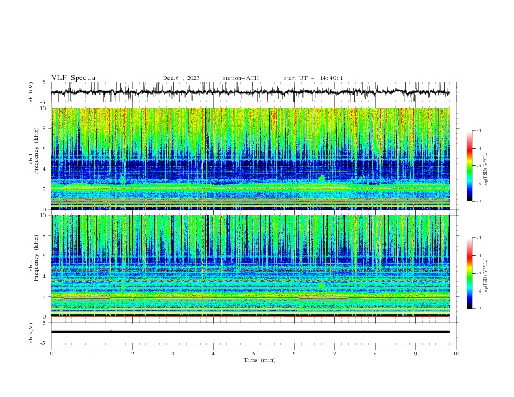Click time axis tick label "7"
The height and width of the screenshot is (397, 514).
coord(335,354)
